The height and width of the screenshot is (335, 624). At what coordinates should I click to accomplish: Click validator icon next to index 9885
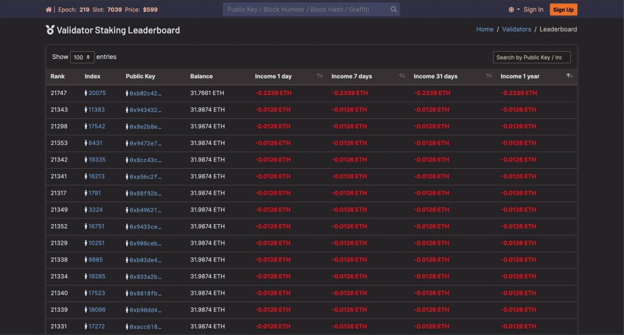pos(85,260)
